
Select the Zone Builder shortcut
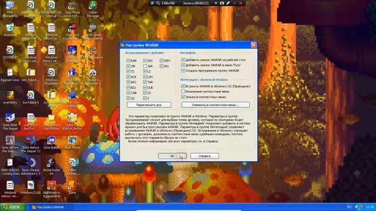pyautogui.click(x=51, y=142)
